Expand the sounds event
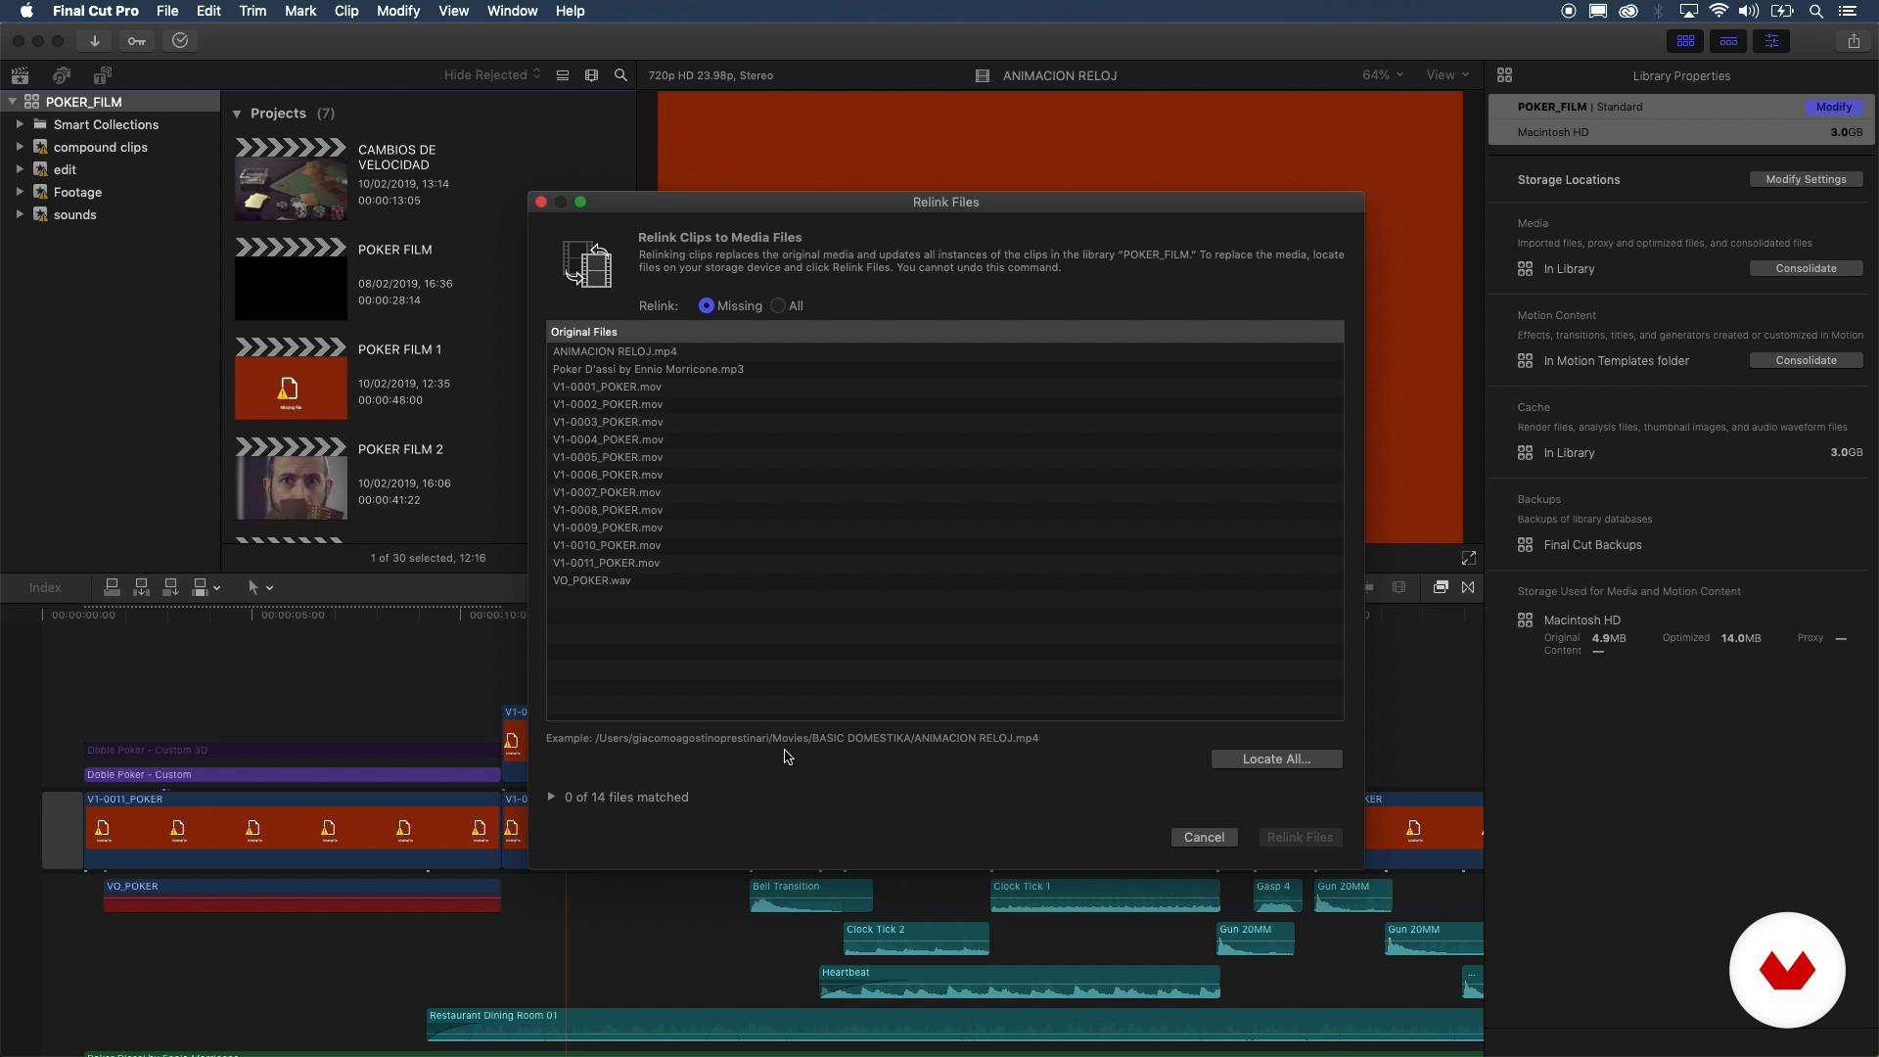Viewport: 1879px width, 1057px height. (x=20, y=214)
